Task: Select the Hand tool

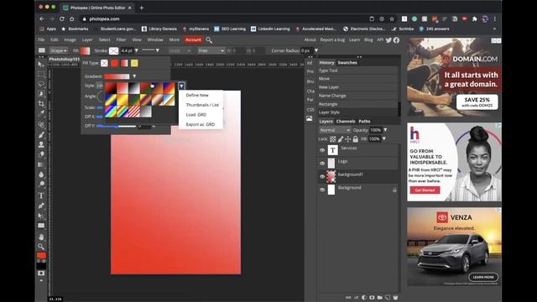Action: coord(41,237)
